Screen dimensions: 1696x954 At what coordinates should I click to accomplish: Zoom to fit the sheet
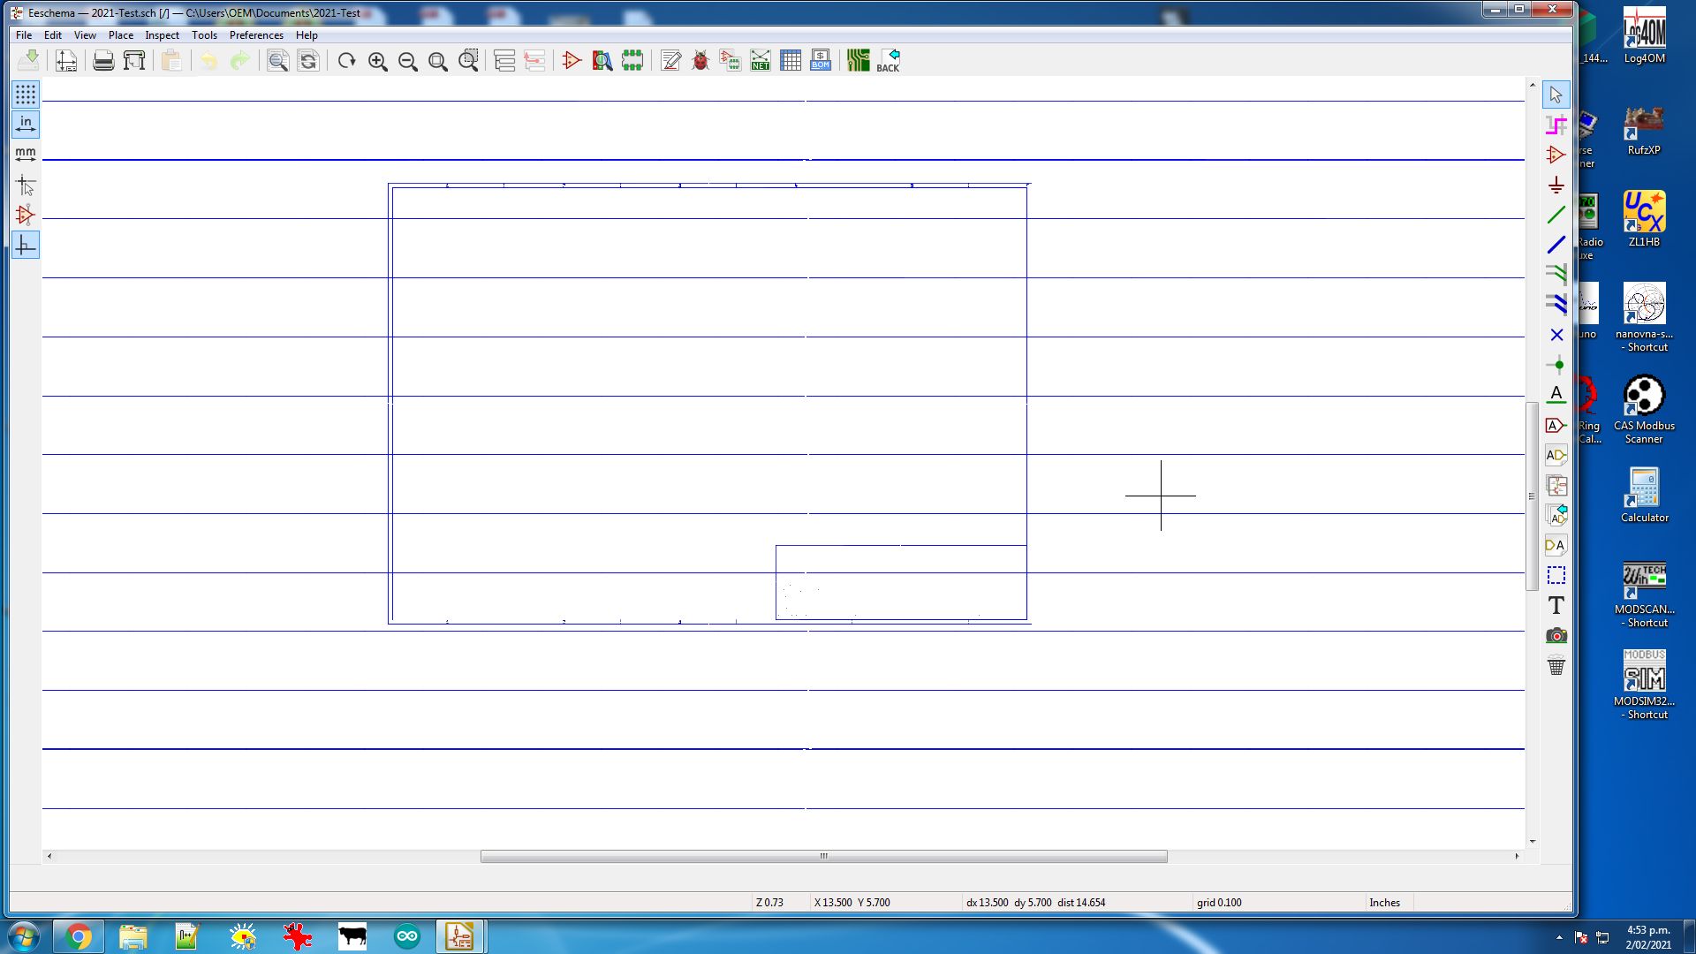tap(437, 60)
